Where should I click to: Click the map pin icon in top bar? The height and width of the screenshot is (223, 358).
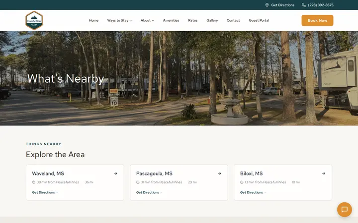pos(267,5)
